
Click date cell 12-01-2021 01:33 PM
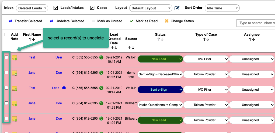(114, 105)
